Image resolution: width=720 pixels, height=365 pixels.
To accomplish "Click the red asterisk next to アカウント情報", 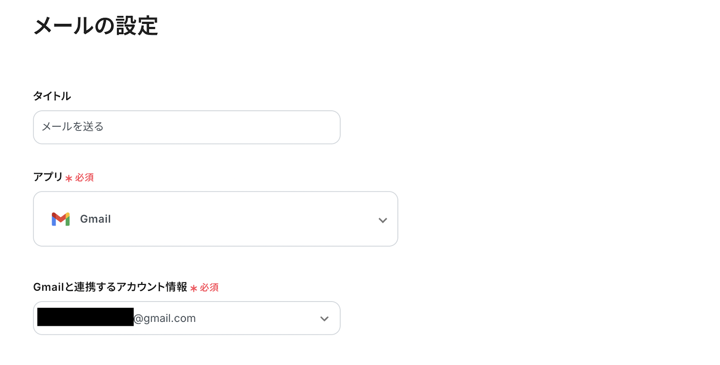I will tap(193, 288).
